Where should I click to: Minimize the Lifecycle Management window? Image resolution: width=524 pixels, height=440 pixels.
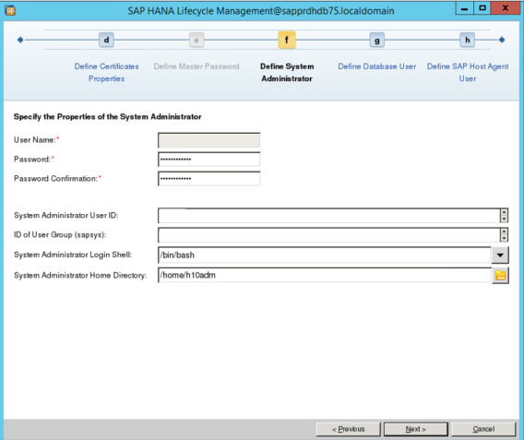click(x=465, y=8)
